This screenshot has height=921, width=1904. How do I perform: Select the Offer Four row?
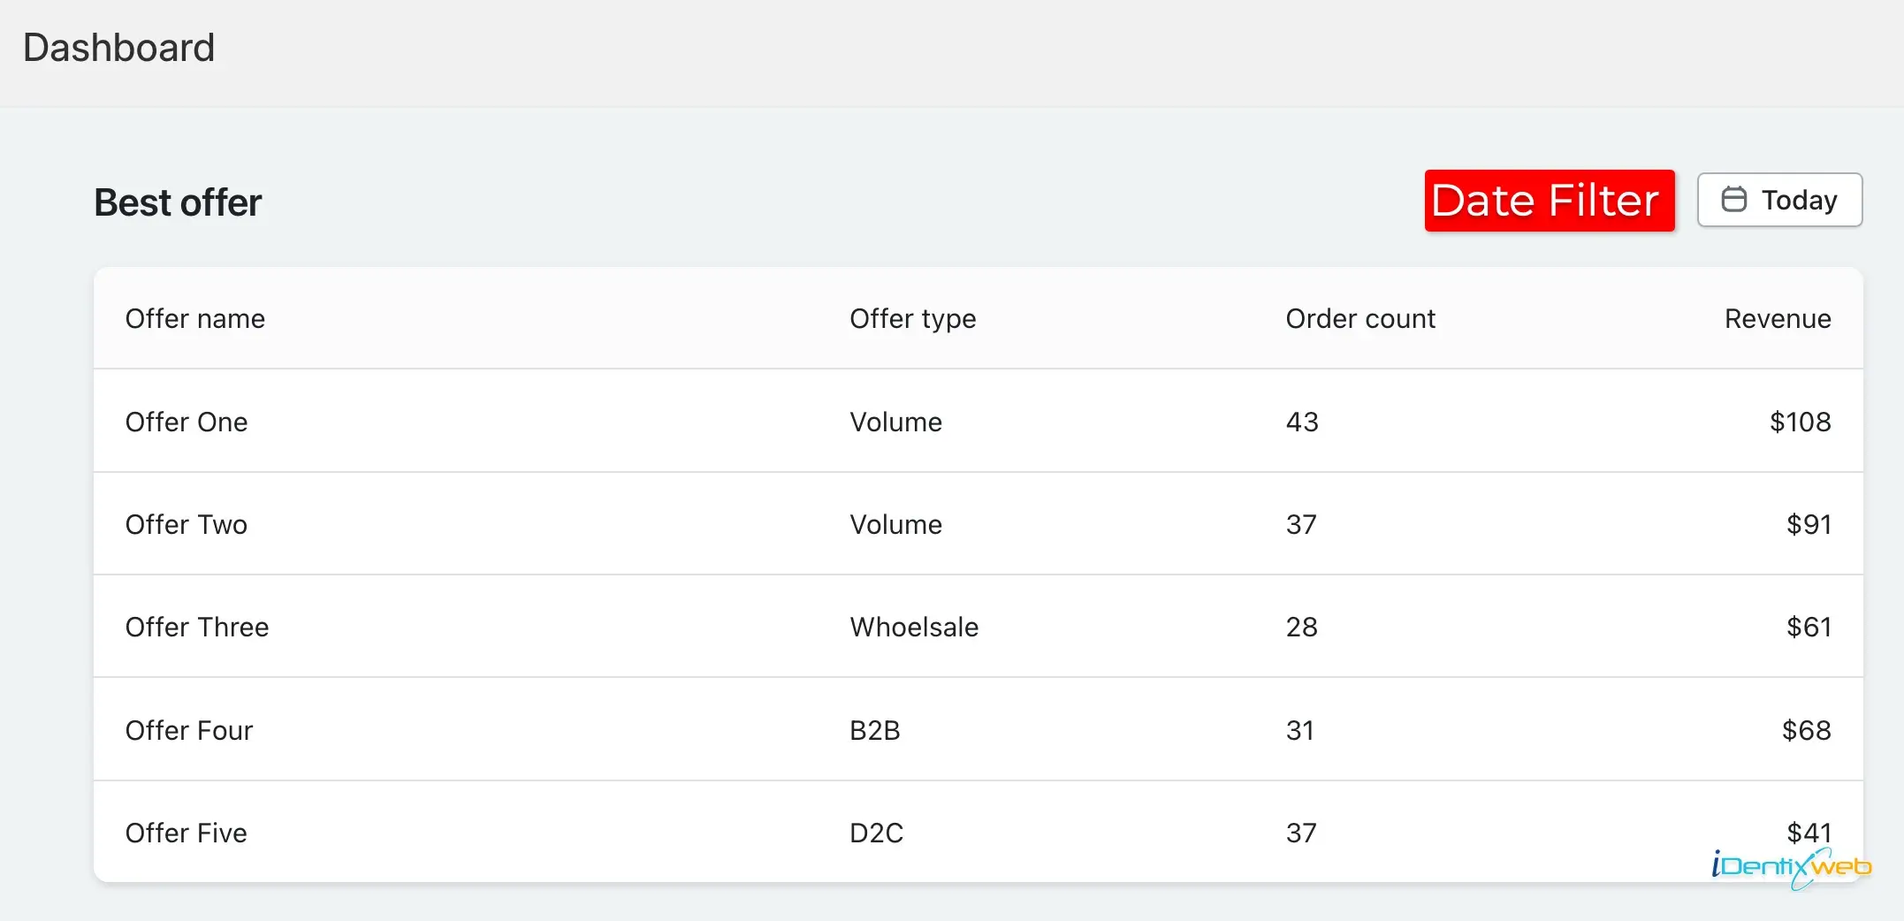pos(188,729)
